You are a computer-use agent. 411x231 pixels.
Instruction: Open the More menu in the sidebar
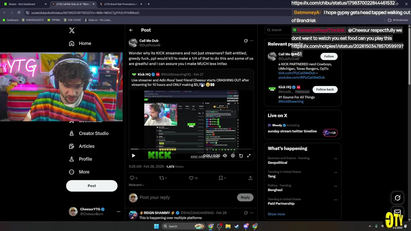[x=79, y=172]
